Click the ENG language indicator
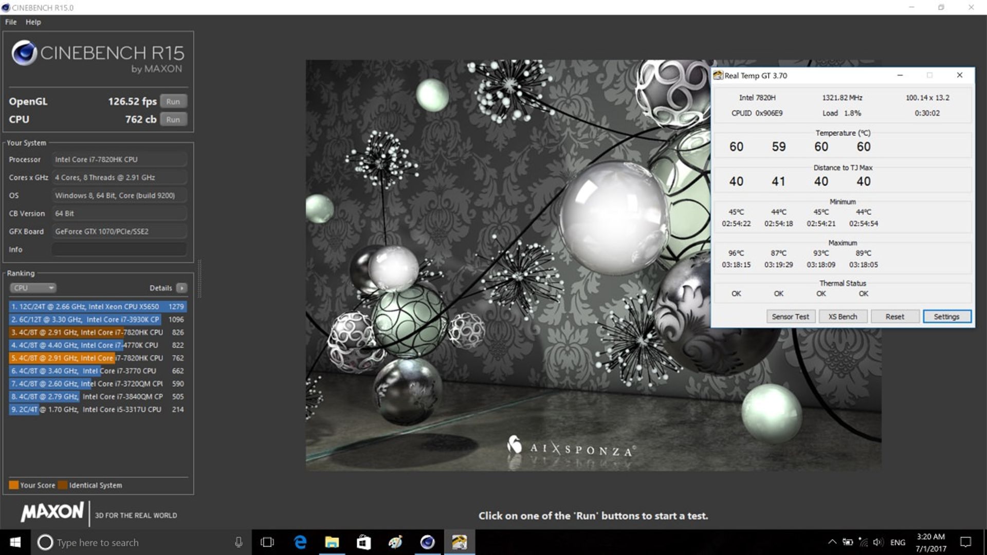Screen dimensions: 987x555 click(898, 542)
